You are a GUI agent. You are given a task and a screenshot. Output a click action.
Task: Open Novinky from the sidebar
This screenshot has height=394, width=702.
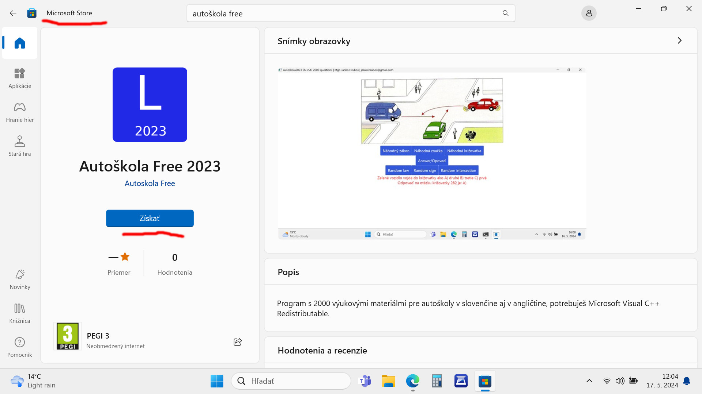19,279
